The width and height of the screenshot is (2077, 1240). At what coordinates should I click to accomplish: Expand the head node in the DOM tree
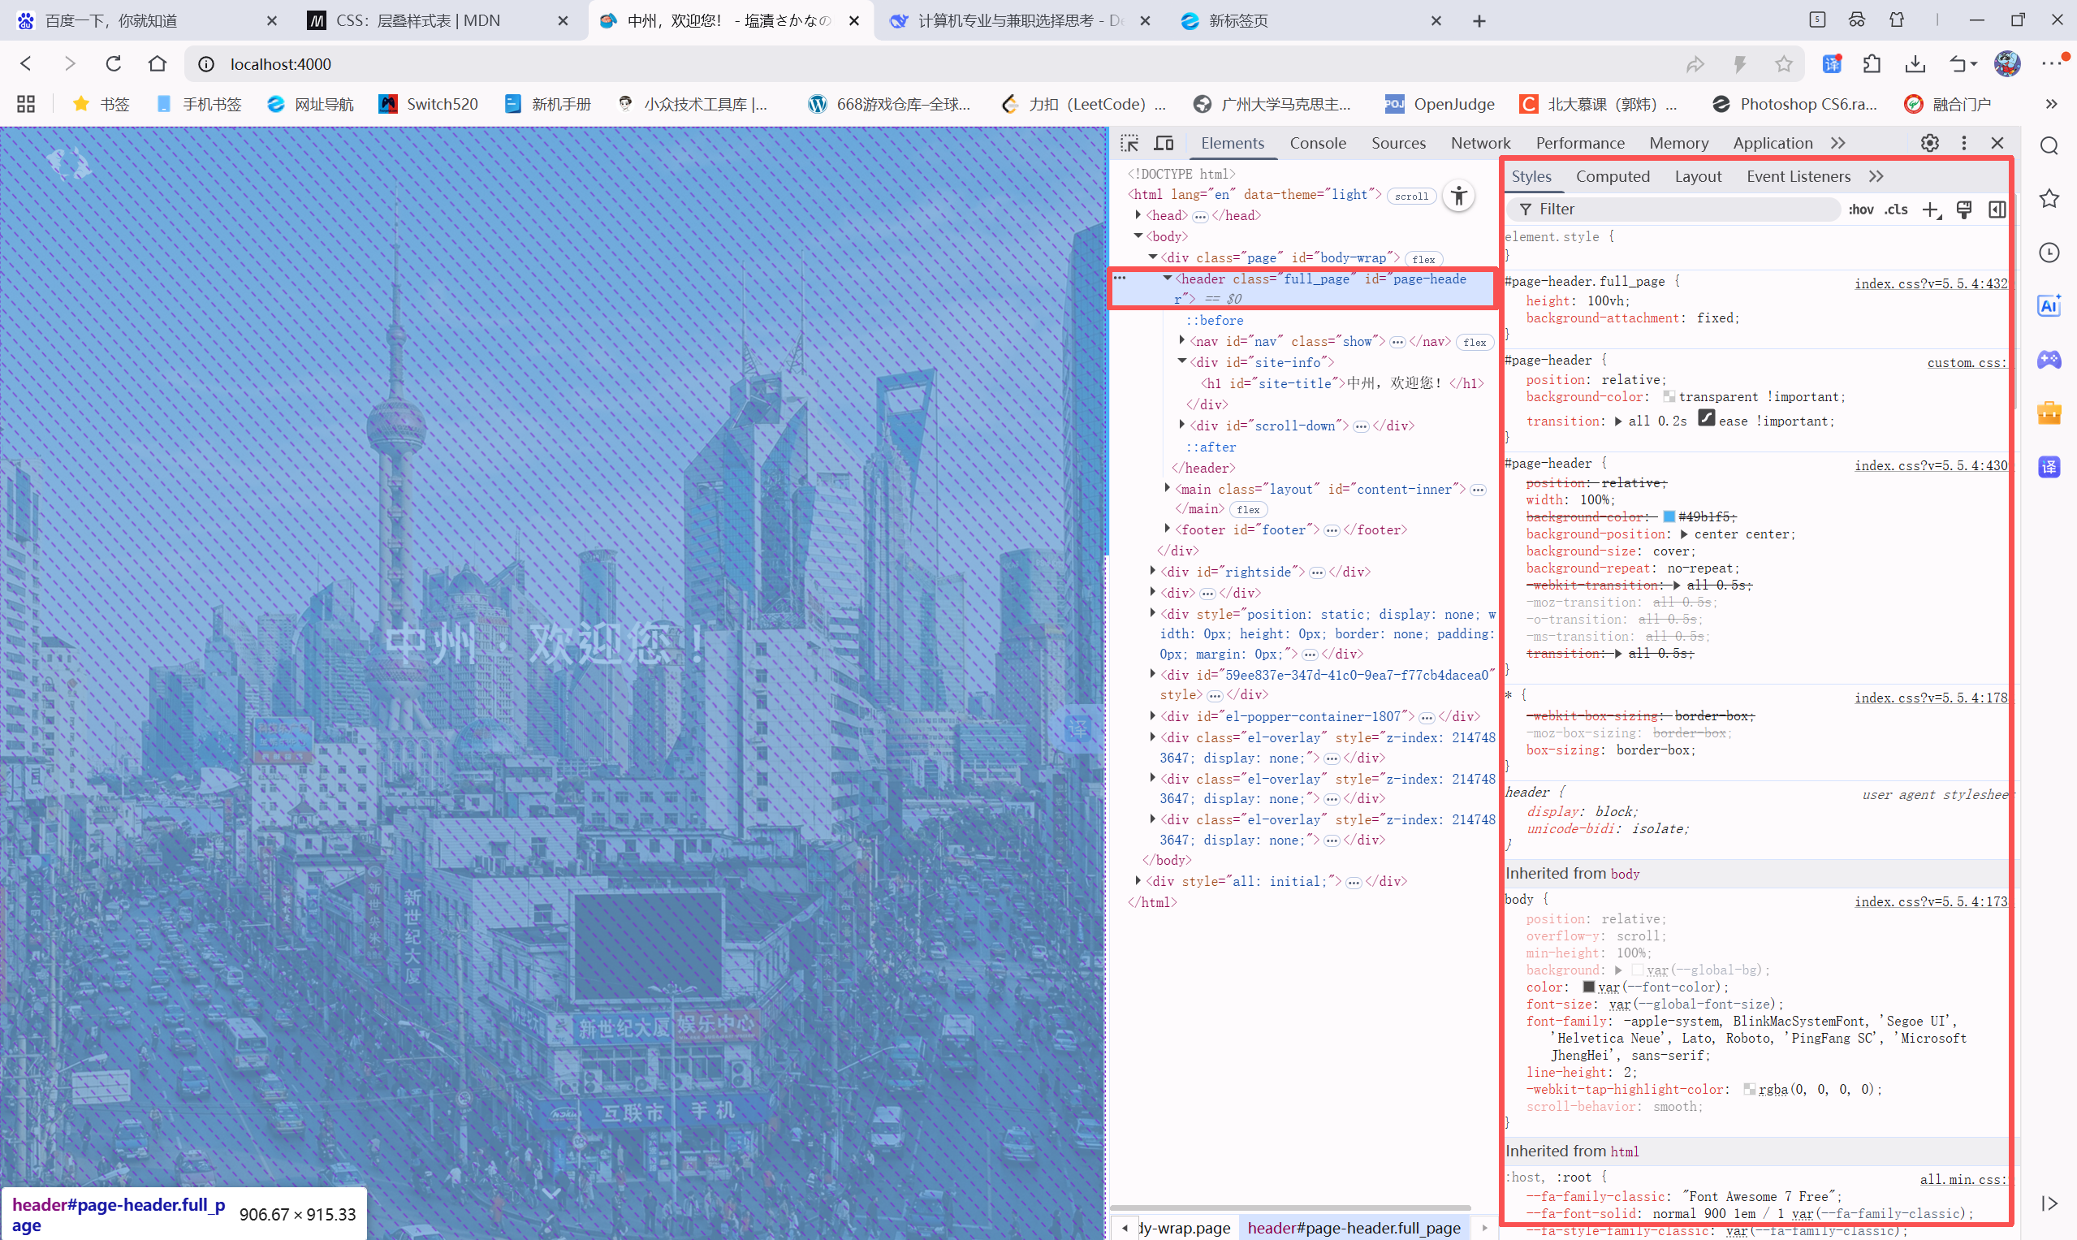click(1137, 214)
